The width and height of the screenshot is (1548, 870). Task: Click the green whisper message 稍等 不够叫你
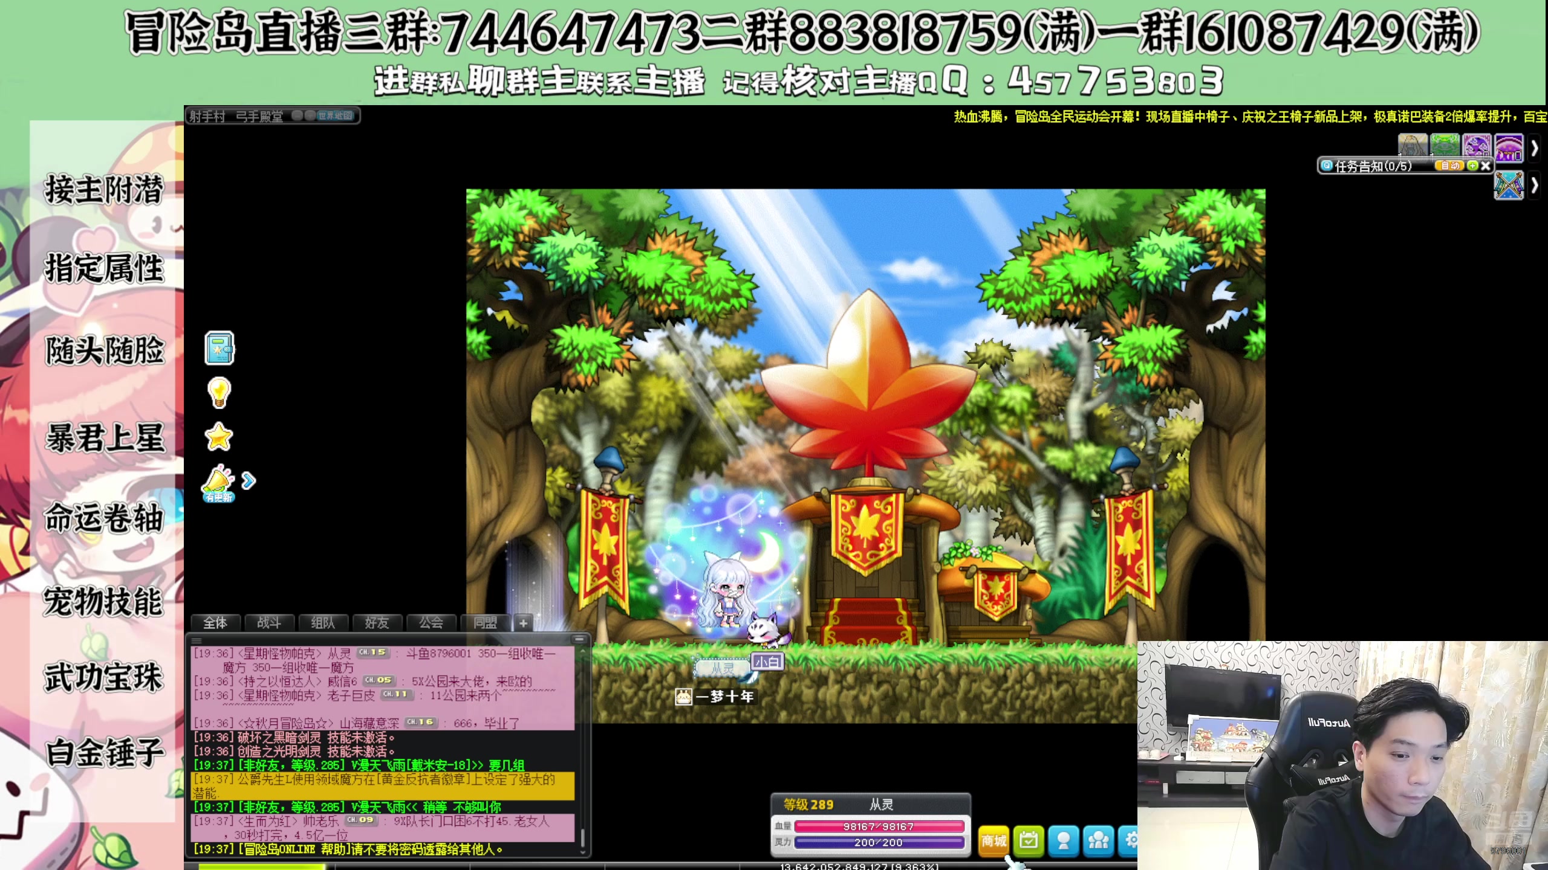pyautogui.click(x=348, y=807)
